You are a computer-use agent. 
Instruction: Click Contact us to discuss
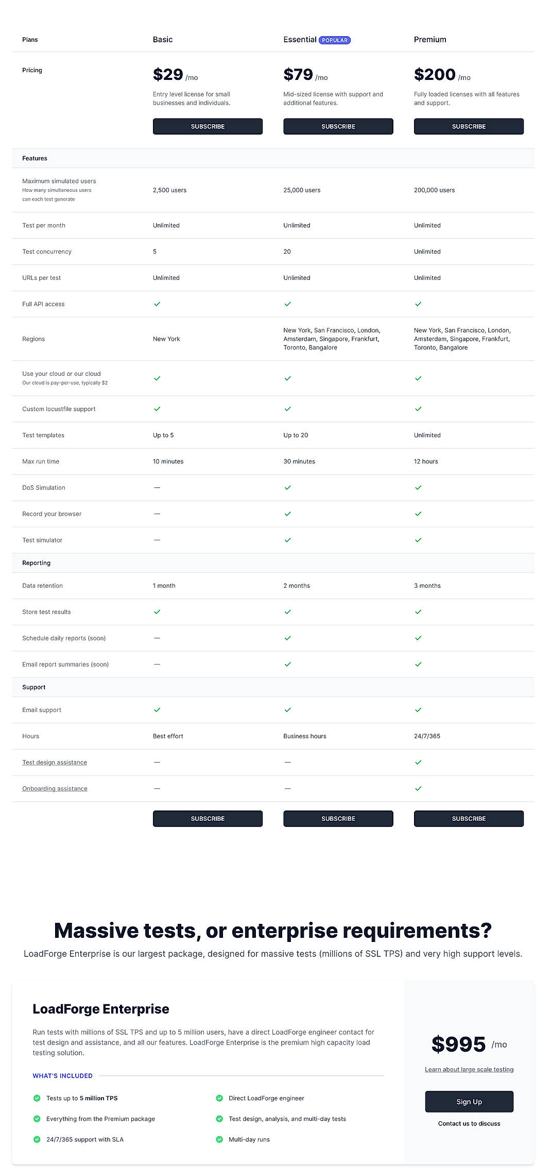click(x=469, y=1123)
